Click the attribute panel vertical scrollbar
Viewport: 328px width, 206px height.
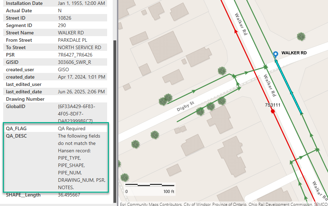pos(114,119)
